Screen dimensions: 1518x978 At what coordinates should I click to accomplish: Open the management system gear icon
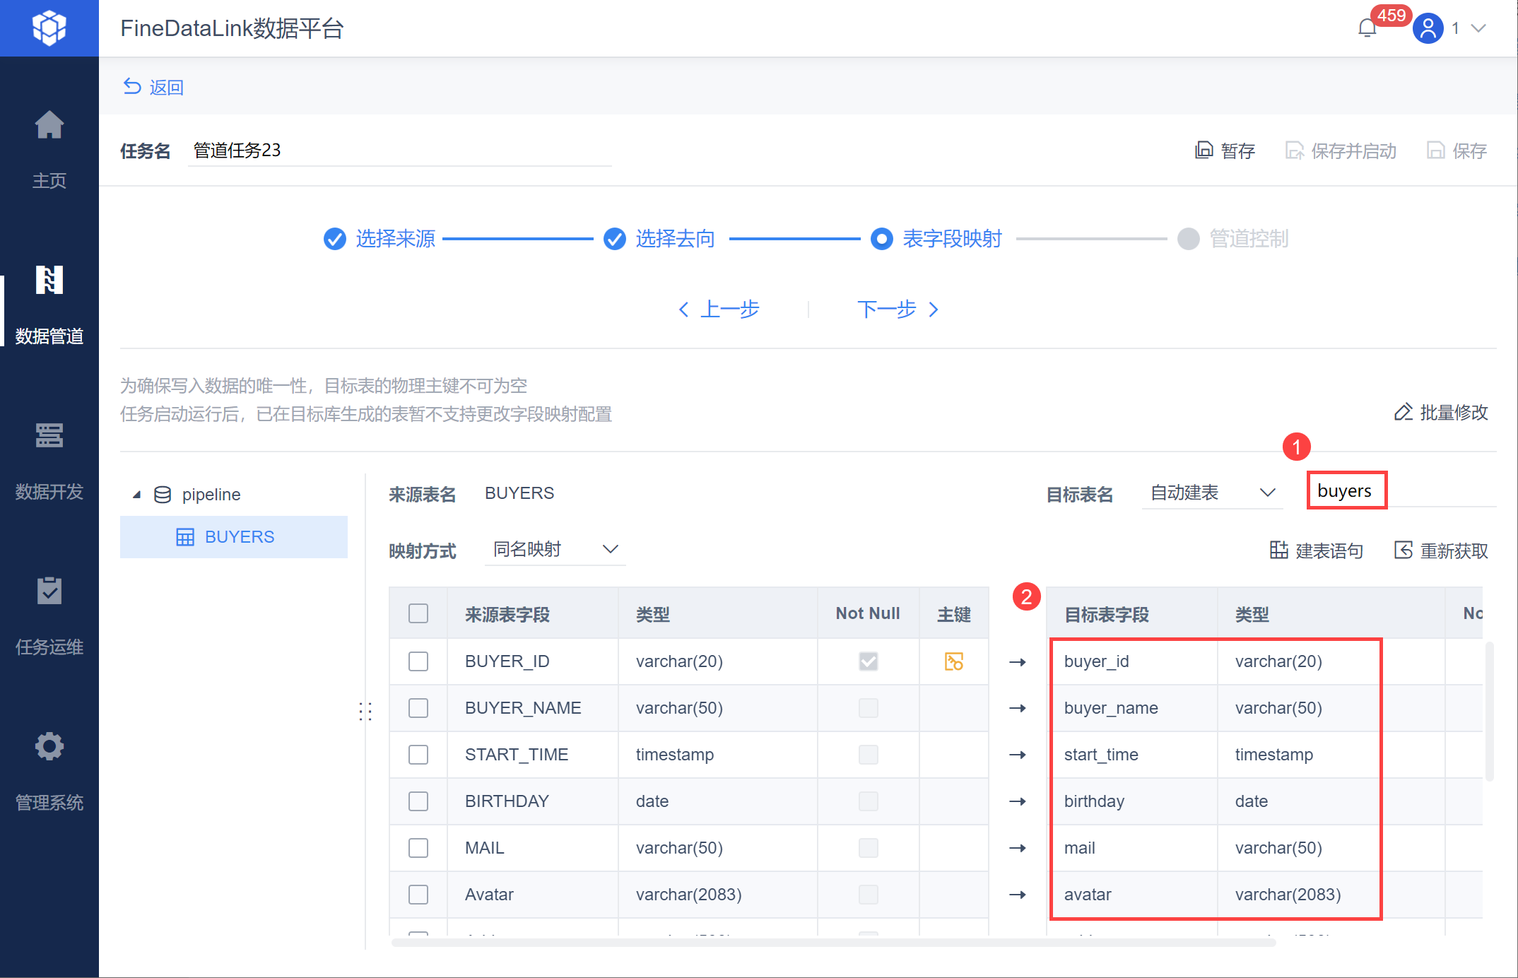[49, 747]
